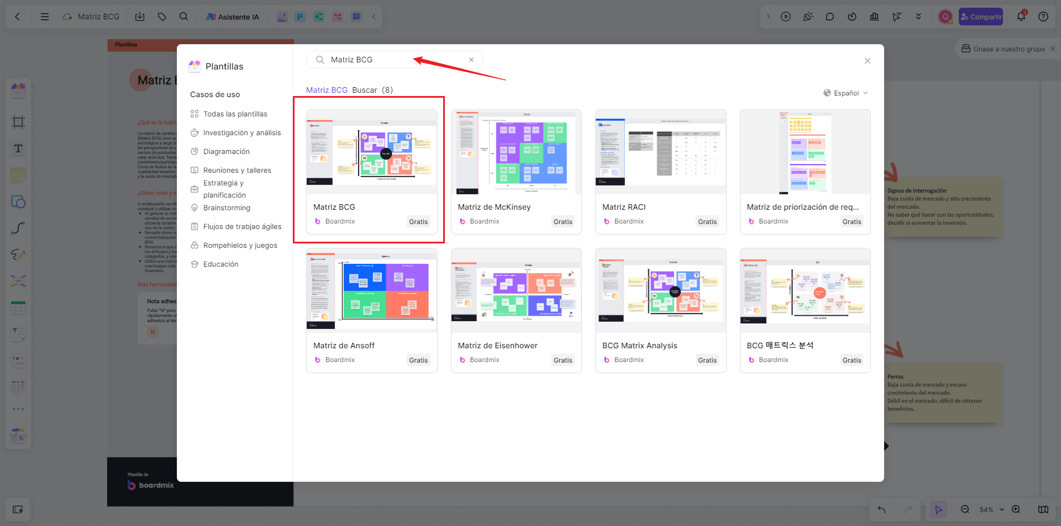
Task: Start presentation with play icon
Action: point(786,17)
